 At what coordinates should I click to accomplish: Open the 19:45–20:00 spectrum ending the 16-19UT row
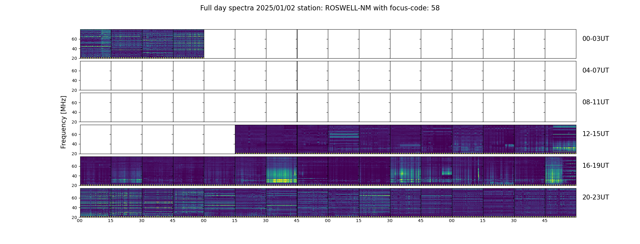pyautogui.click(x=560, y=171)
